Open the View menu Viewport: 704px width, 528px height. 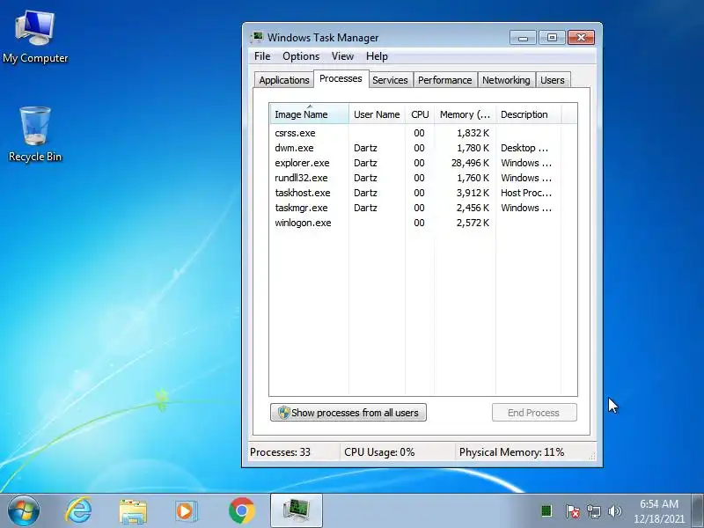coord(342,56)
